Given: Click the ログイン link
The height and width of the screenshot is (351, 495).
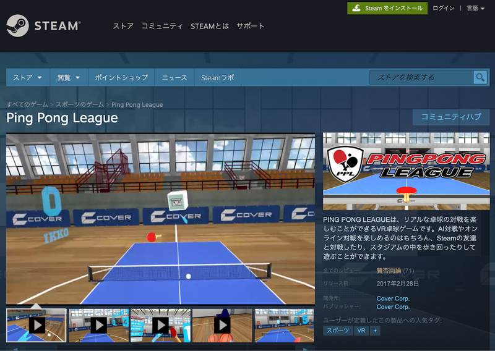Looking at the screenshot, I should 443,8.
